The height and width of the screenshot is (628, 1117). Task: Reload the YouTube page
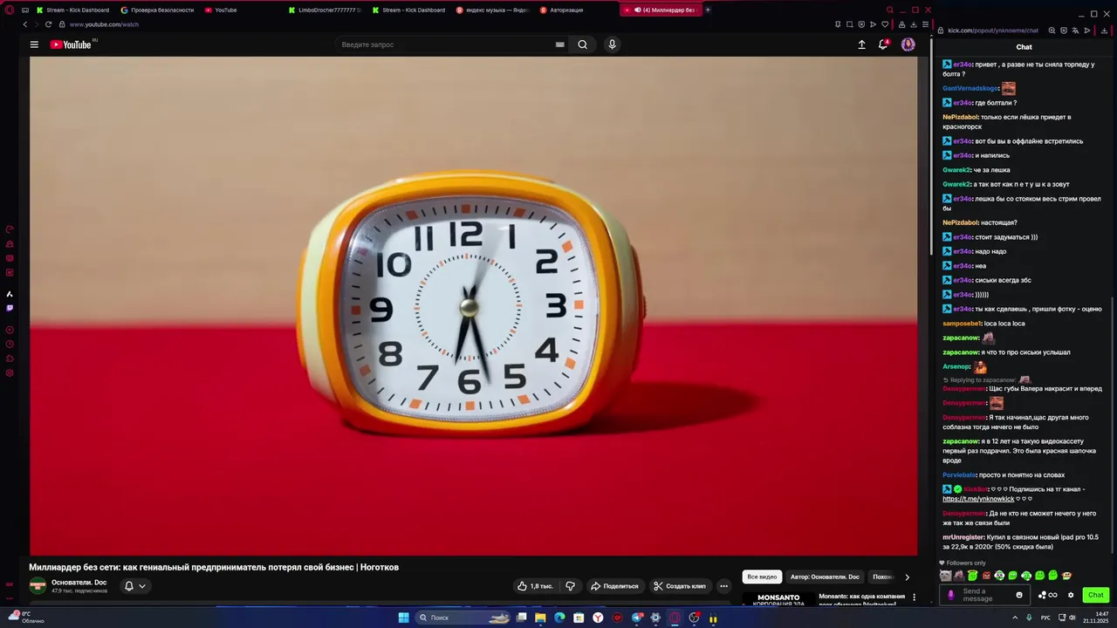(48, 24)
